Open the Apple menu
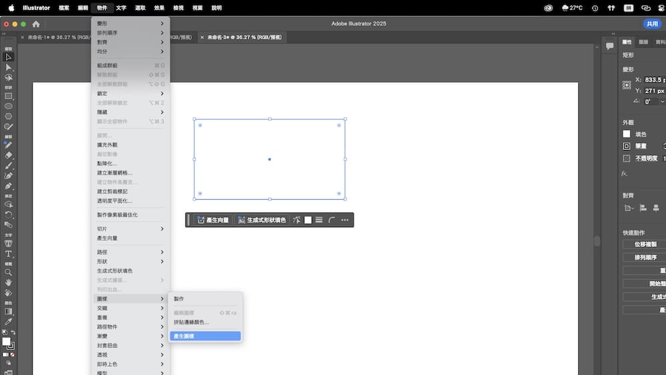The height and width of the screenshot is (375, 666). pyautogui.click(x=11, y=7)
